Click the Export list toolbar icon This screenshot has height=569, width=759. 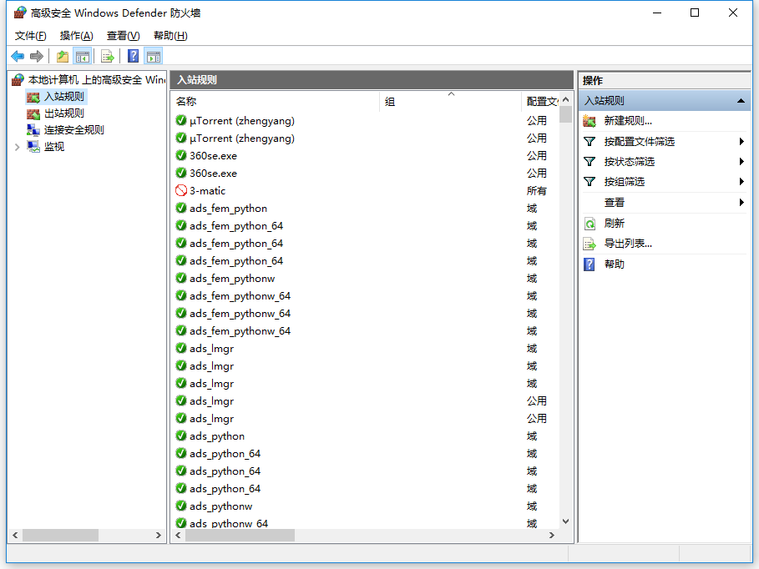[108, 57]
